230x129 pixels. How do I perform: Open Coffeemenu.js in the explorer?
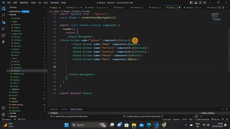tap(18, 74)
